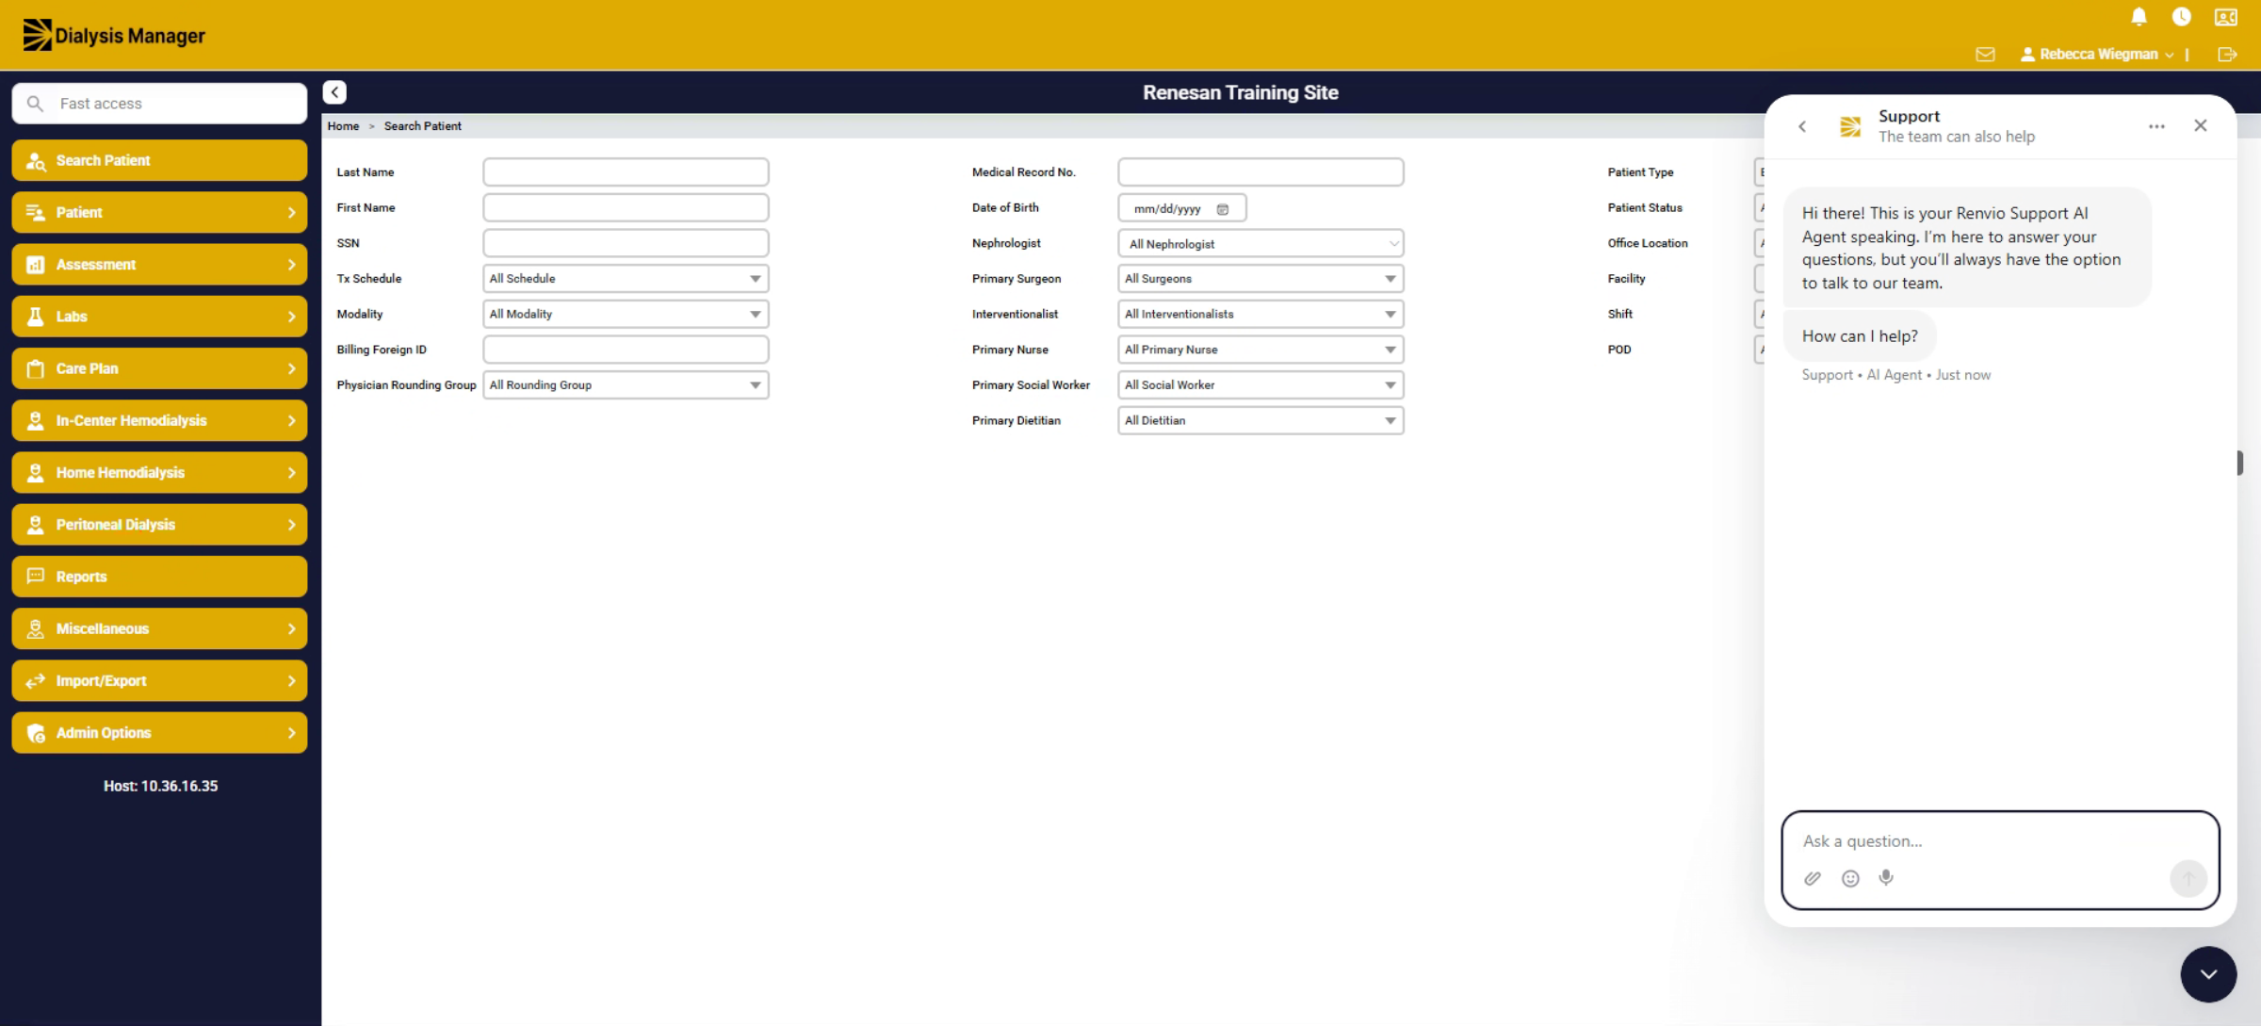The height and width of the screenshot is (1026, 2261).
Task: Open the mail envelope icon
Action: pyautogui.click(x=1985, y=55)
